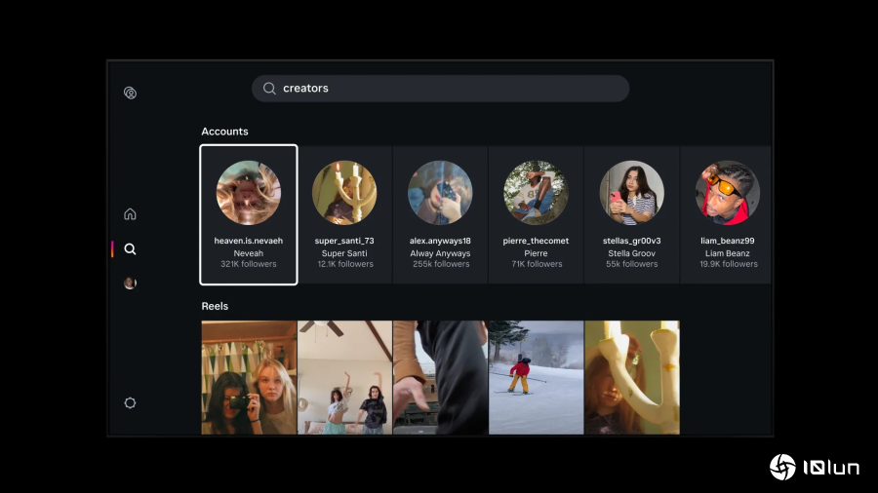The height and width of the screenshot is (493, 878).
Task: Open the profile avatar in the sidebar
Action: (x=130, y=284)
